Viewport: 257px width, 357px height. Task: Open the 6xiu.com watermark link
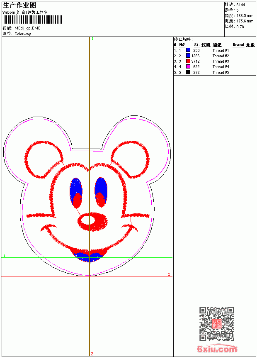(217, 349)
